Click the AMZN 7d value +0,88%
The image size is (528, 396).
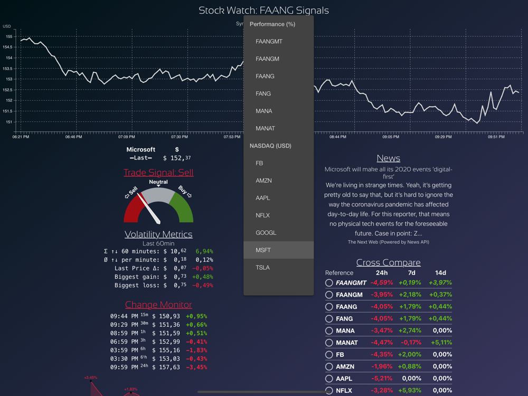410,367
